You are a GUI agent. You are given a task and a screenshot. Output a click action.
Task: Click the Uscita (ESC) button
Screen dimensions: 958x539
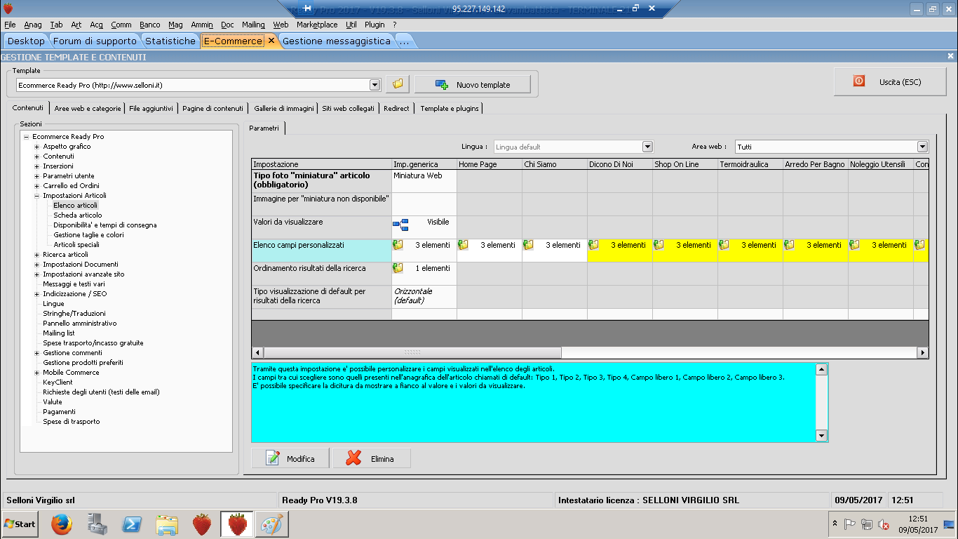[x=889, y=82]
